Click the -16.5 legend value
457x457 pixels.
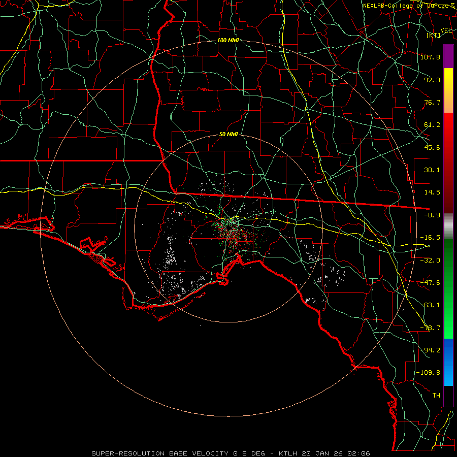tap(430, 238)
